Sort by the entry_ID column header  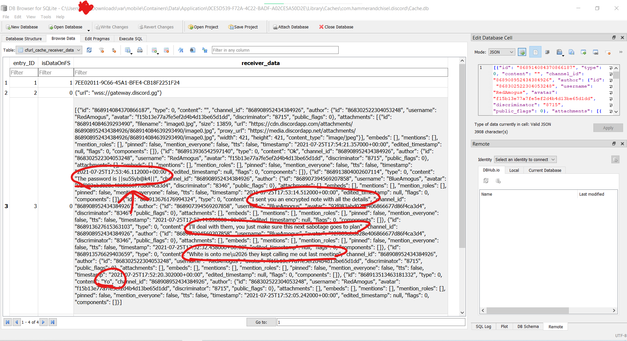(24, 63)
